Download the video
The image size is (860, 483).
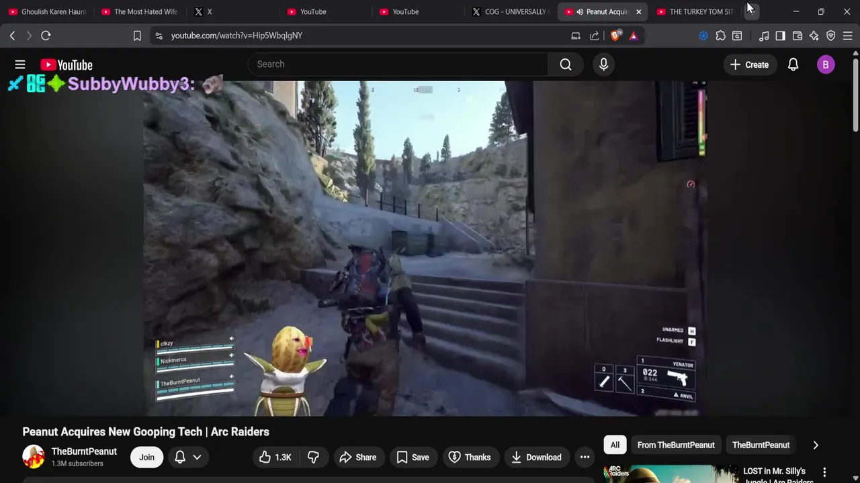(x=536, y=458)
